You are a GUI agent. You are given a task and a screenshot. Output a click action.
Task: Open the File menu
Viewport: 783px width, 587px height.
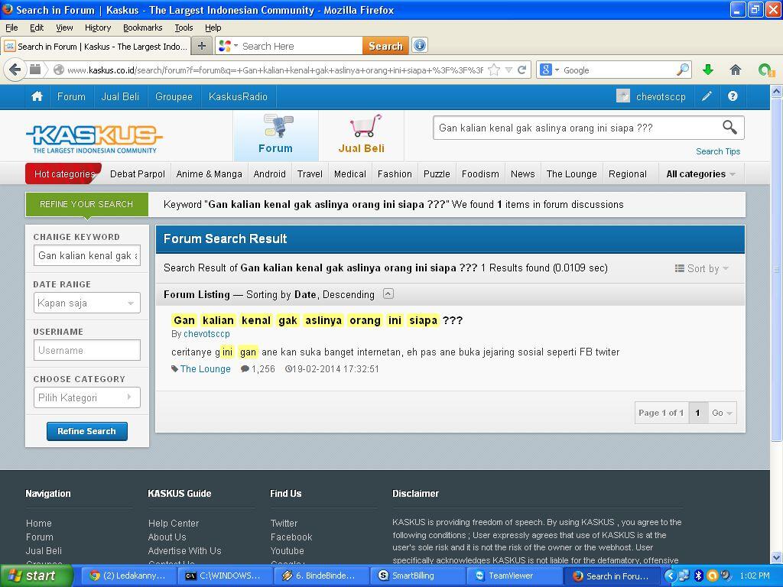click(11, 28)
